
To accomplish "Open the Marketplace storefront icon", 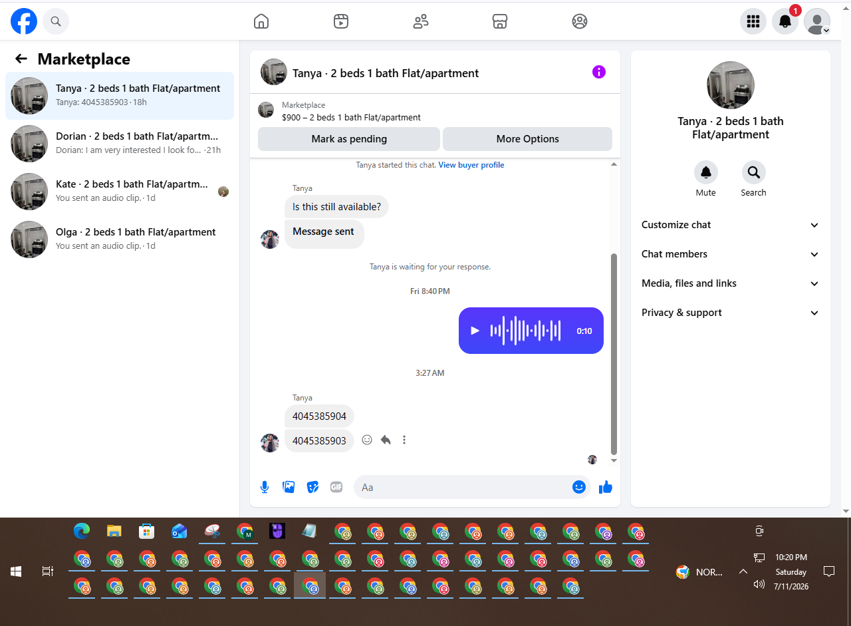I will point(500,21).
